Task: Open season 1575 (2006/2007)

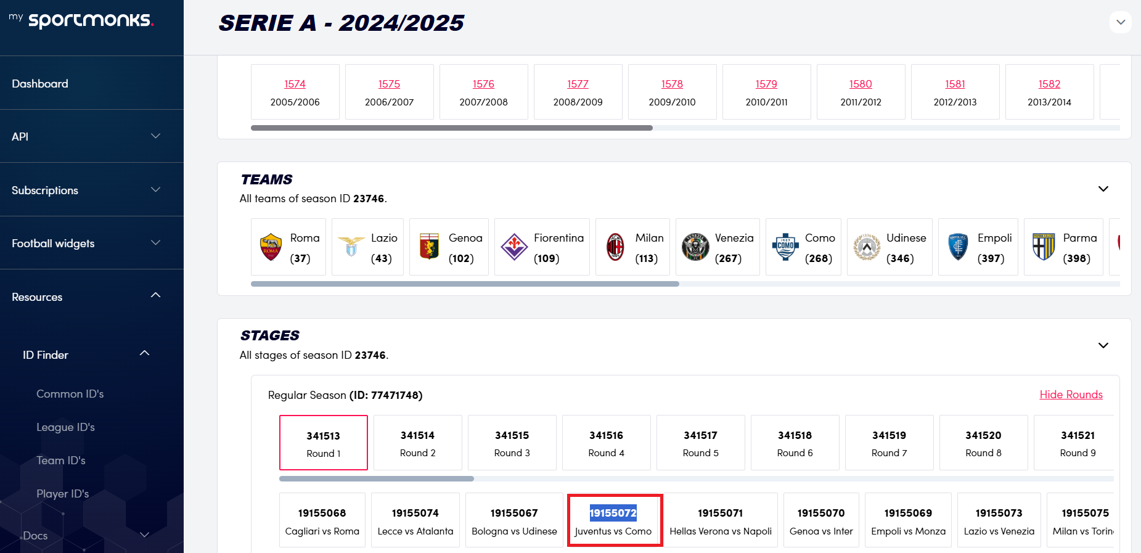Action: pyautogui.click(x=389, y=84)
